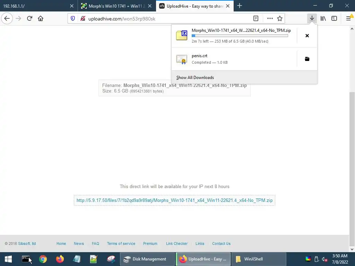
Task: Launch Firefox from the pinned taskbar icon
Action: [x=60, y=259]
